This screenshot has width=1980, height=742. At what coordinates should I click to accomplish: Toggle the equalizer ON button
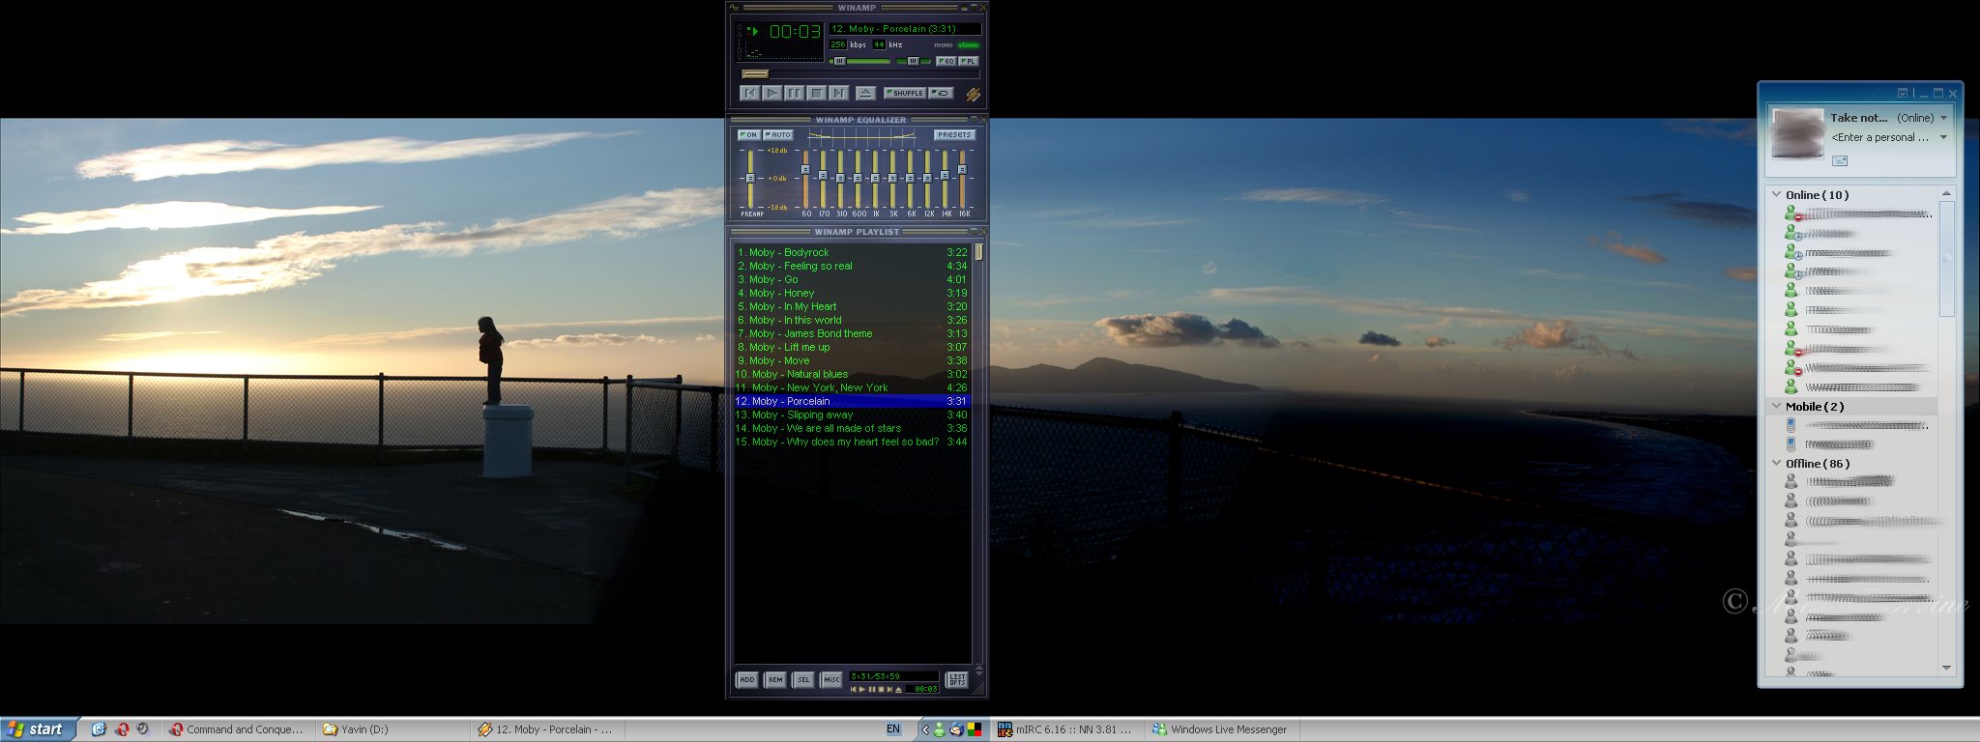click(748, 135)
